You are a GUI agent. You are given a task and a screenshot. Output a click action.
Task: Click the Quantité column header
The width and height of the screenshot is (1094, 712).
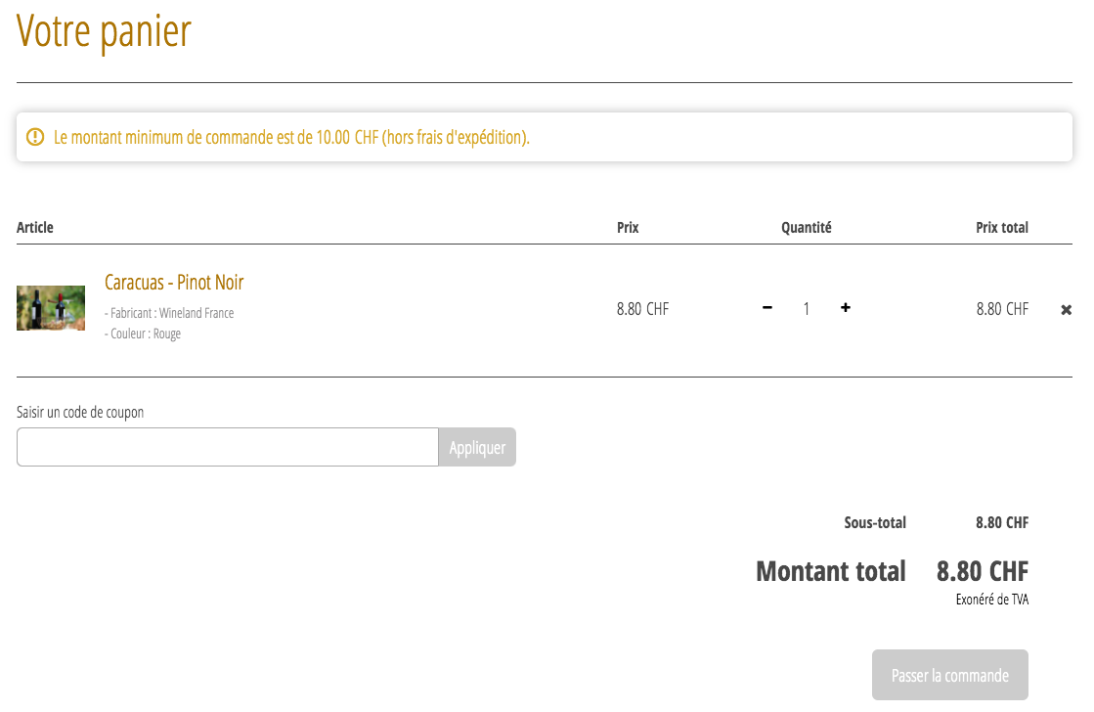pos(806,228)
